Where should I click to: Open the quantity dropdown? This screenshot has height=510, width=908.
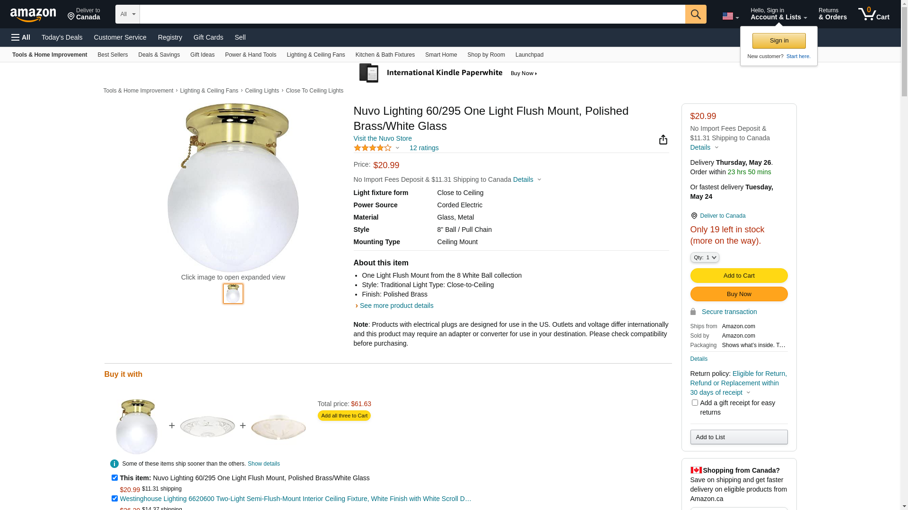coord(705,257)
